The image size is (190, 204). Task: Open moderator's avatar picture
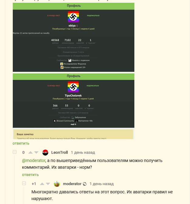point(57,184)
